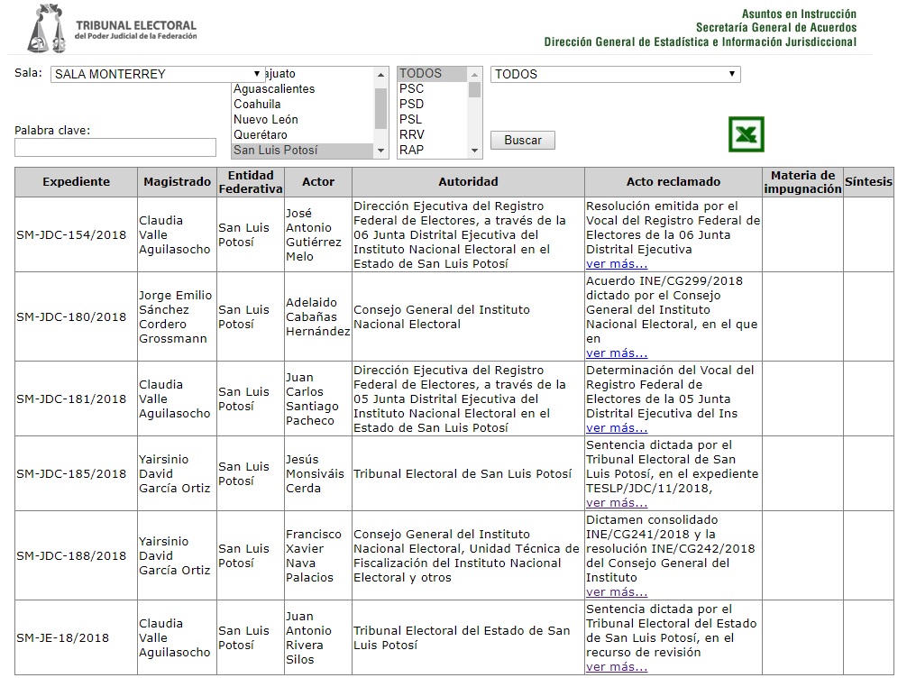
Task: Open 'ver más...' for SM-JDC-181/2018
Action: [617, 428]
